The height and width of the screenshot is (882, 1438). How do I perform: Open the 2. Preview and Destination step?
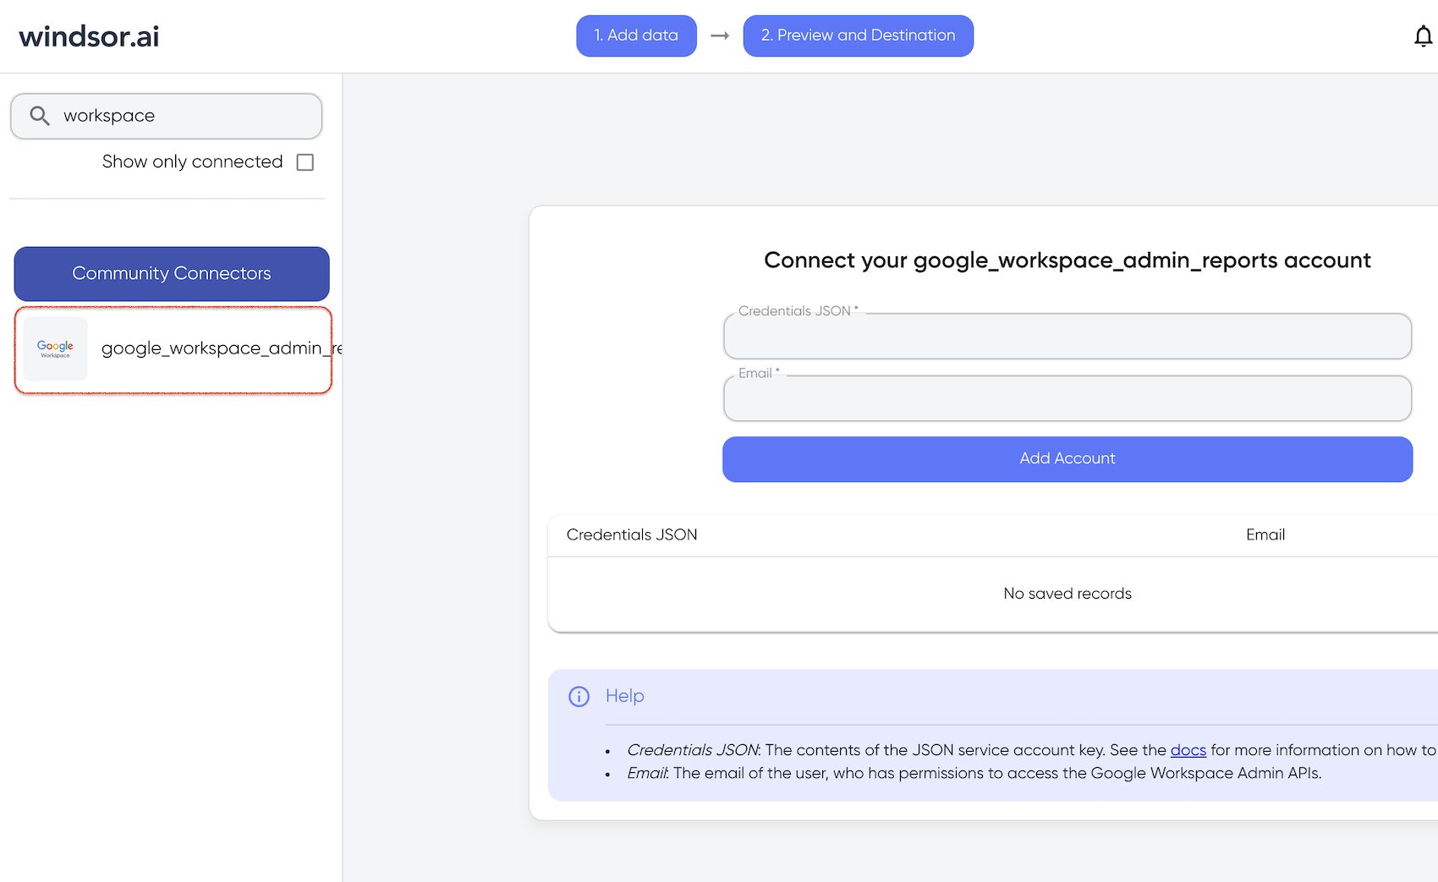click(858, 36)
